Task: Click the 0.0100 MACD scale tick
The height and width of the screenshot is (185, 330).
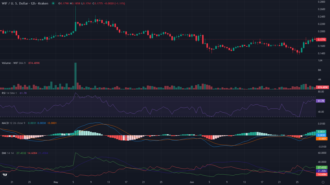Action: [x=322, y=124]
